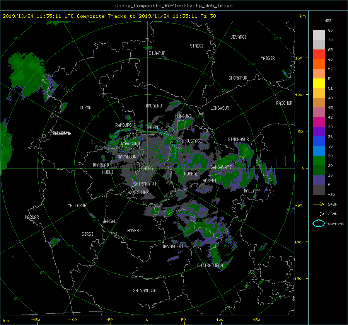The image size is (348, 325).
Task: Click the RAICHUR city label
Action: click(284, 103)
